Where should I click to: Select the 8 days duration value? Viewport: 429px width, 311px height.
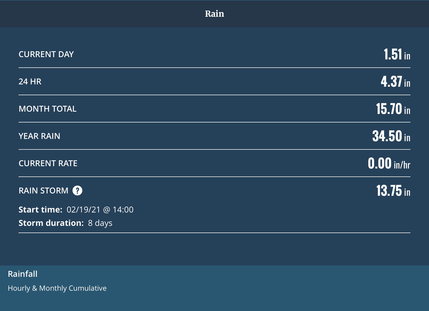pos(100,223)
